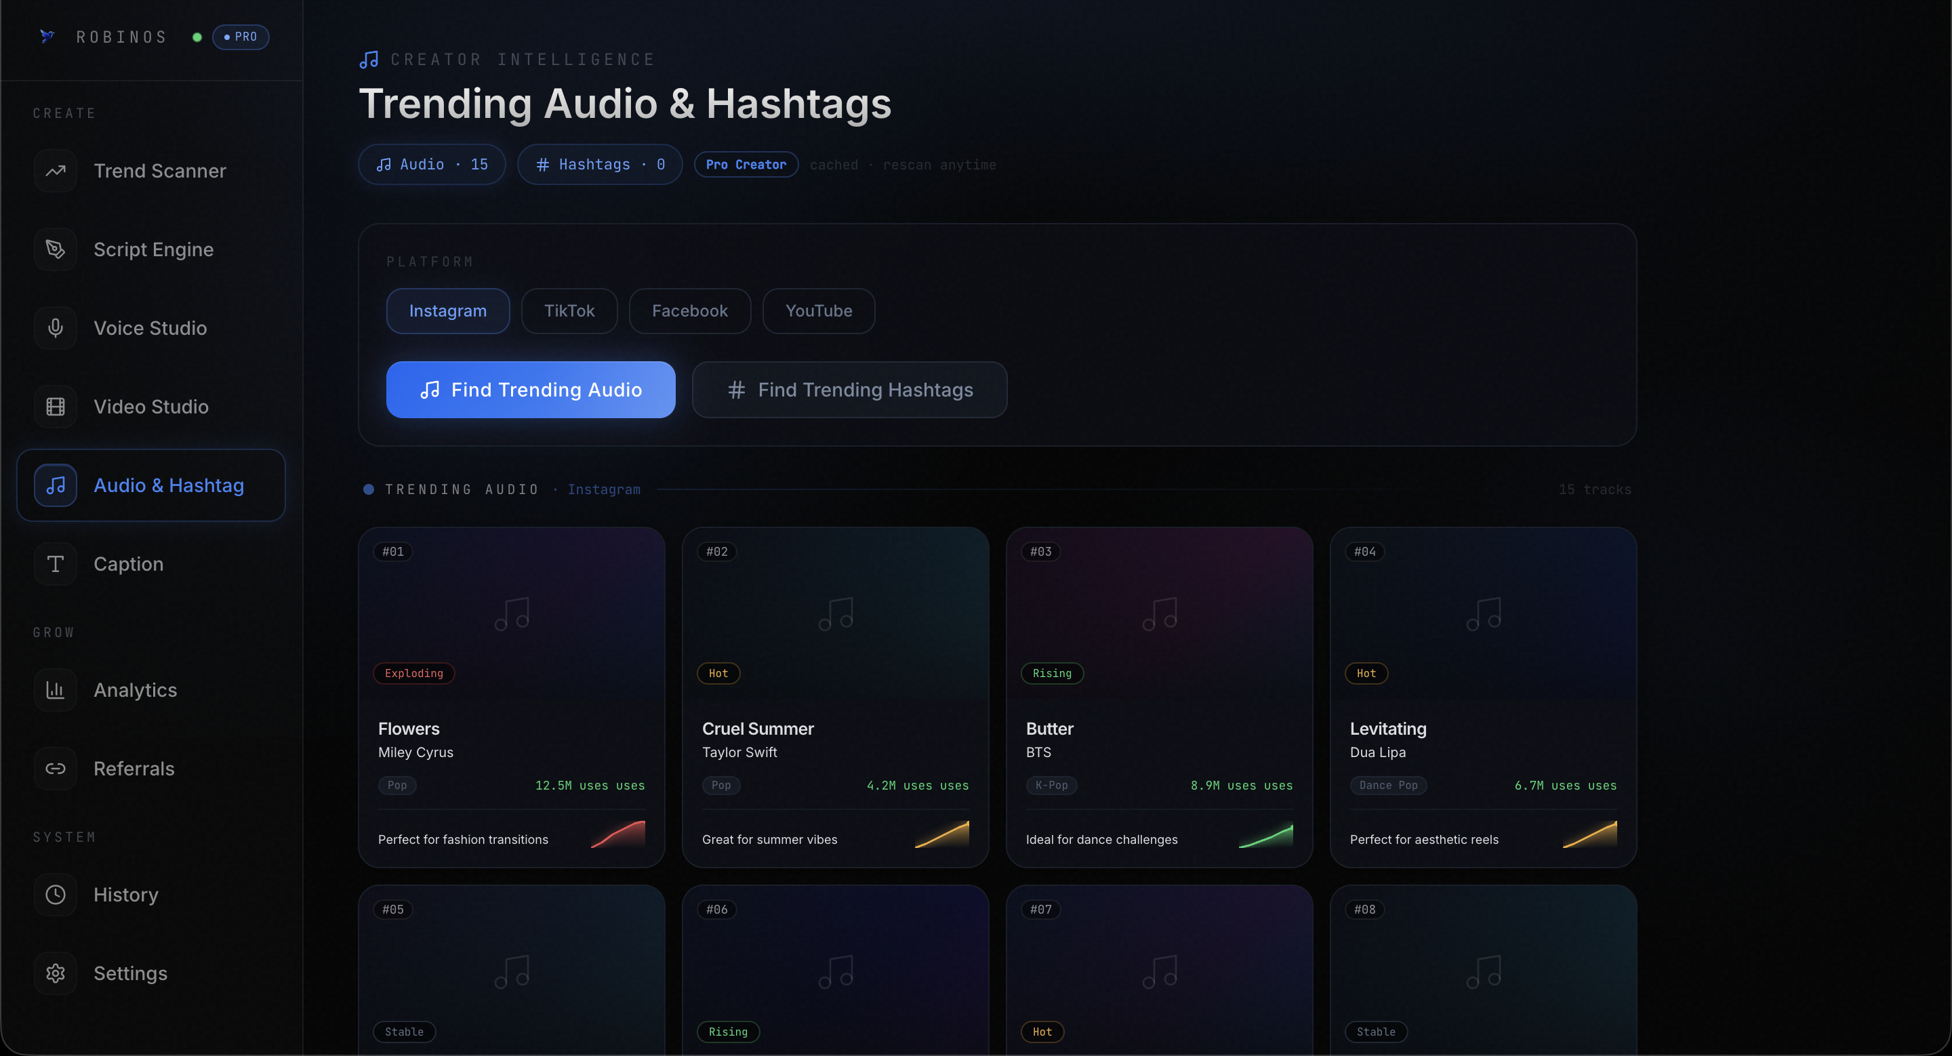
Task: Open the Levitating track title
Action: pos(1388,729)
